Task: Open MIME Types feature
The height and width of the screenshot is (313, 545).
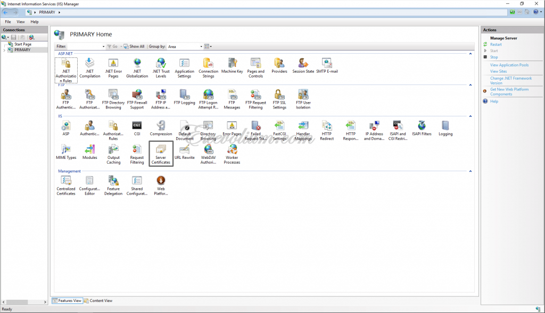Action: 66,152
